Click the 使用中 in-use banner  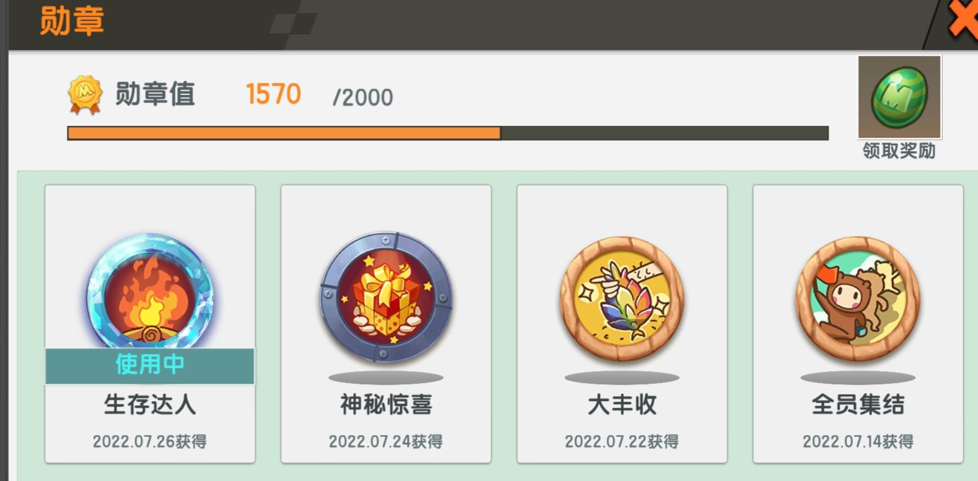click(150, 366)
